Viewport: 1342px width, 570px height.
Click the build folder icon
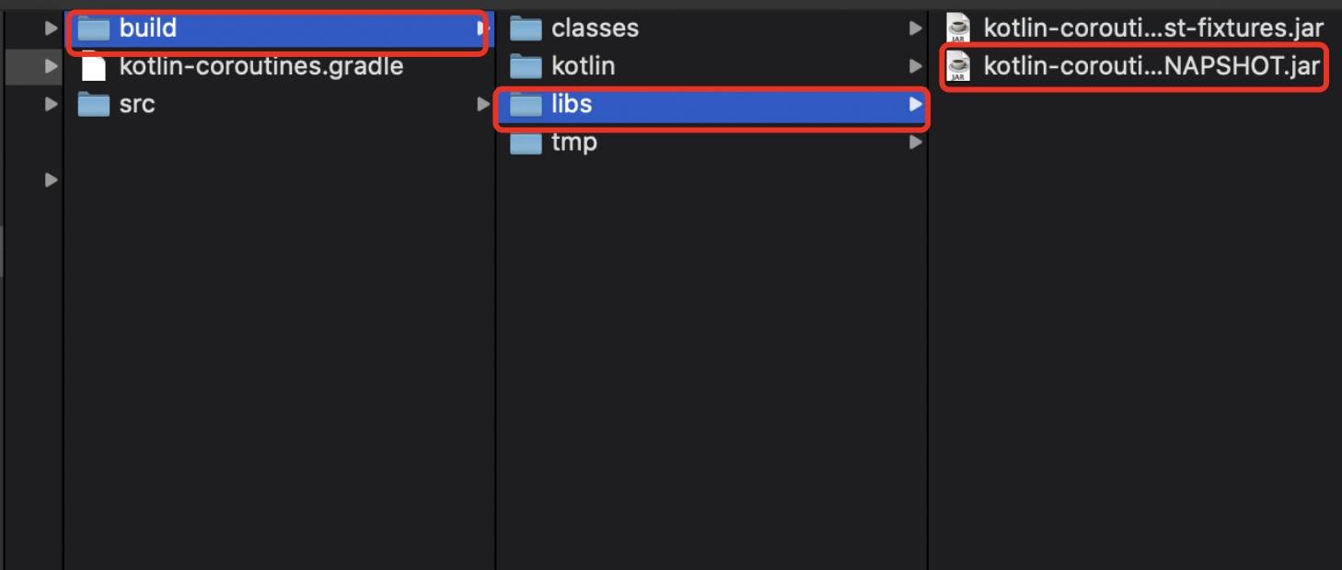pos(93,29)
